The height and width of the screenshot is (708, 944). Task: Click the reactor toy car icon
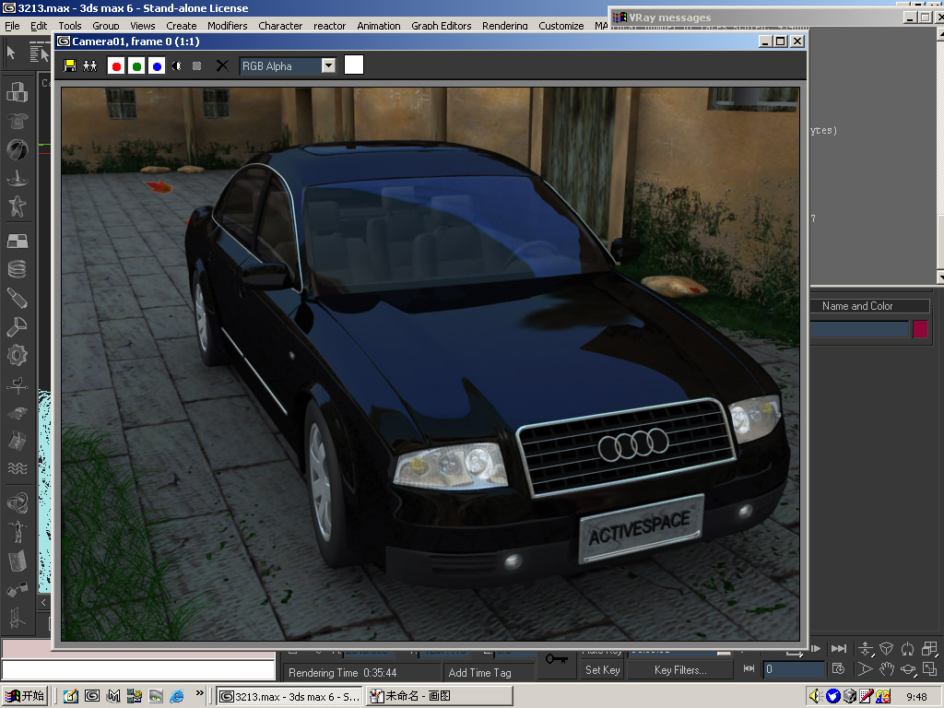coord(17,413)
